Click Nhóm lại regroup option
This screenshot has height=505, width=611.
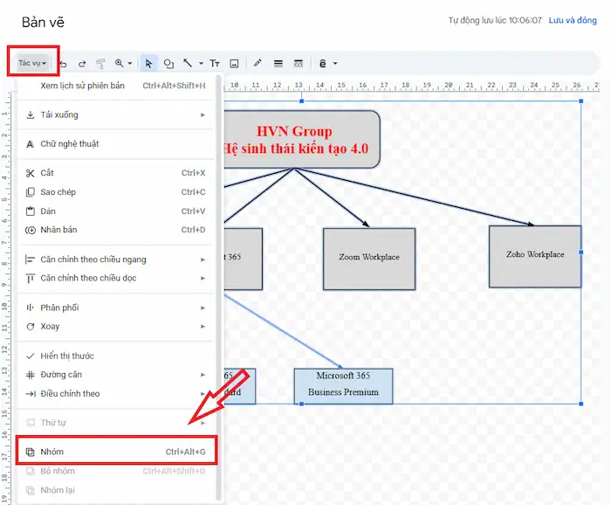point(115,490)
